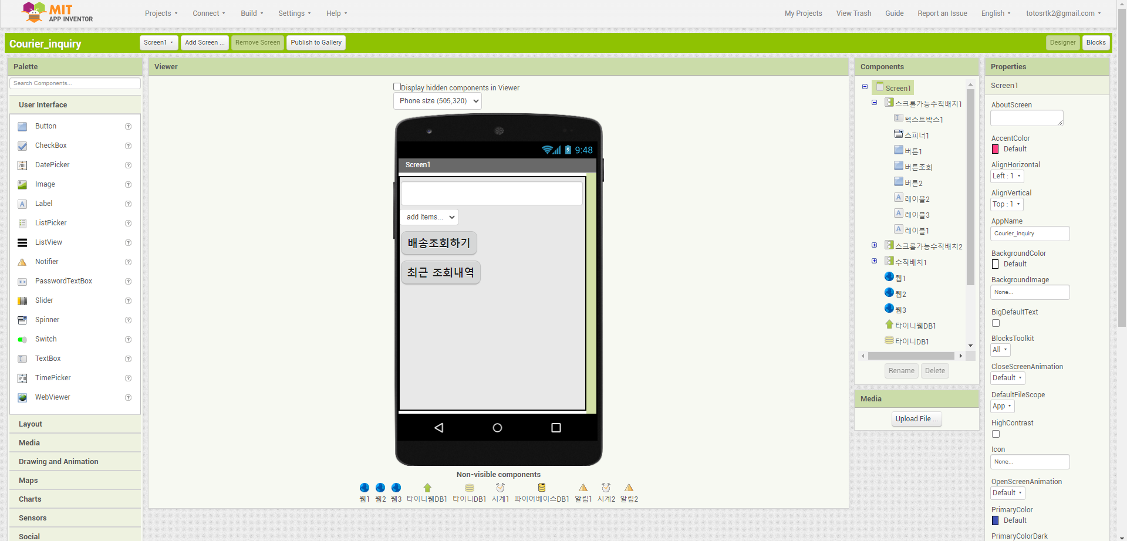Click the AccentColor swatch

[995, 149]
